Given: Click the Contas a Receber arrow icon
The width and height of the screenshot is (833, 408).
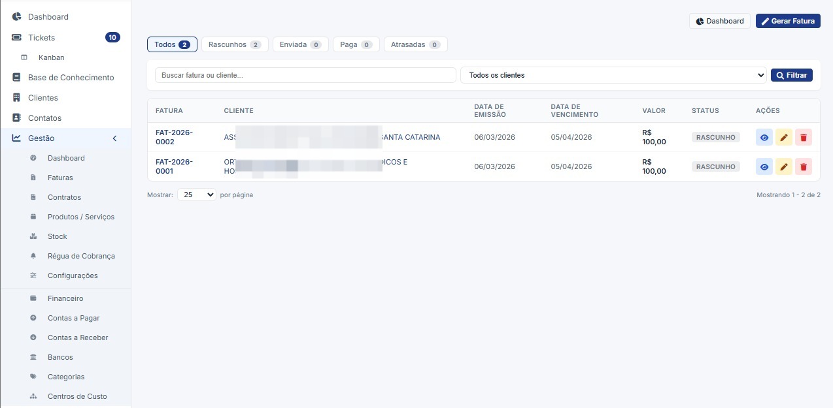Looking at the screenshot, I should coord(33,337).
